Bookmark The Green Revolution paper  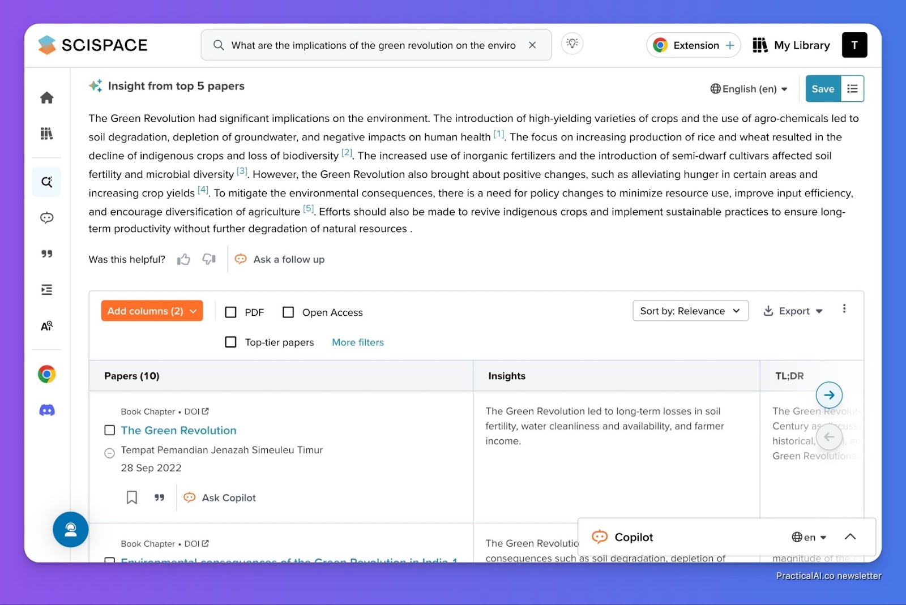(x=132, y=497)
